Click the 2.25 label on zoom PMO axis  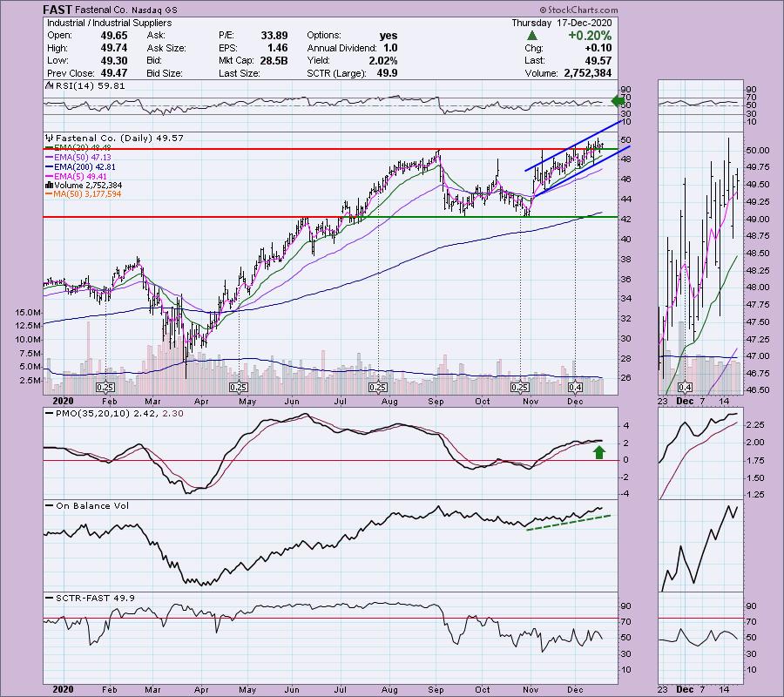point(755,425)
